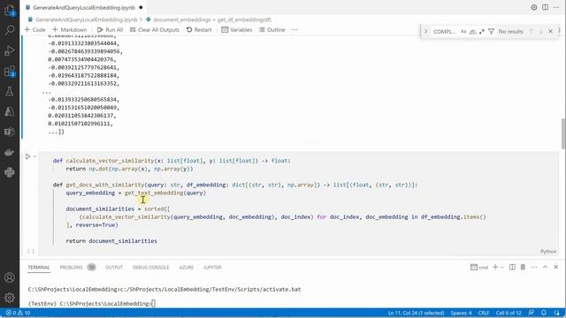Switch to the DEBUG CONSOLE tab
566x318 pixels.
151,267
